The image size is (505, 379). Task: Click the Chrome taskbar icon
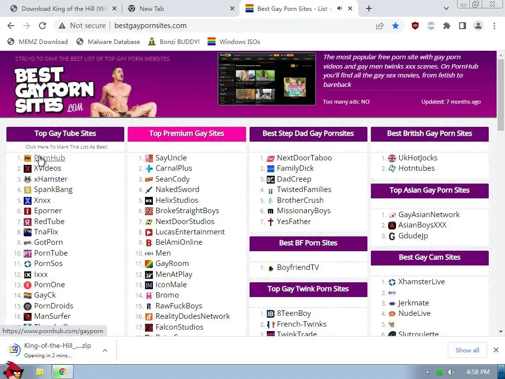pyautogui.click(x=63, y=372)
